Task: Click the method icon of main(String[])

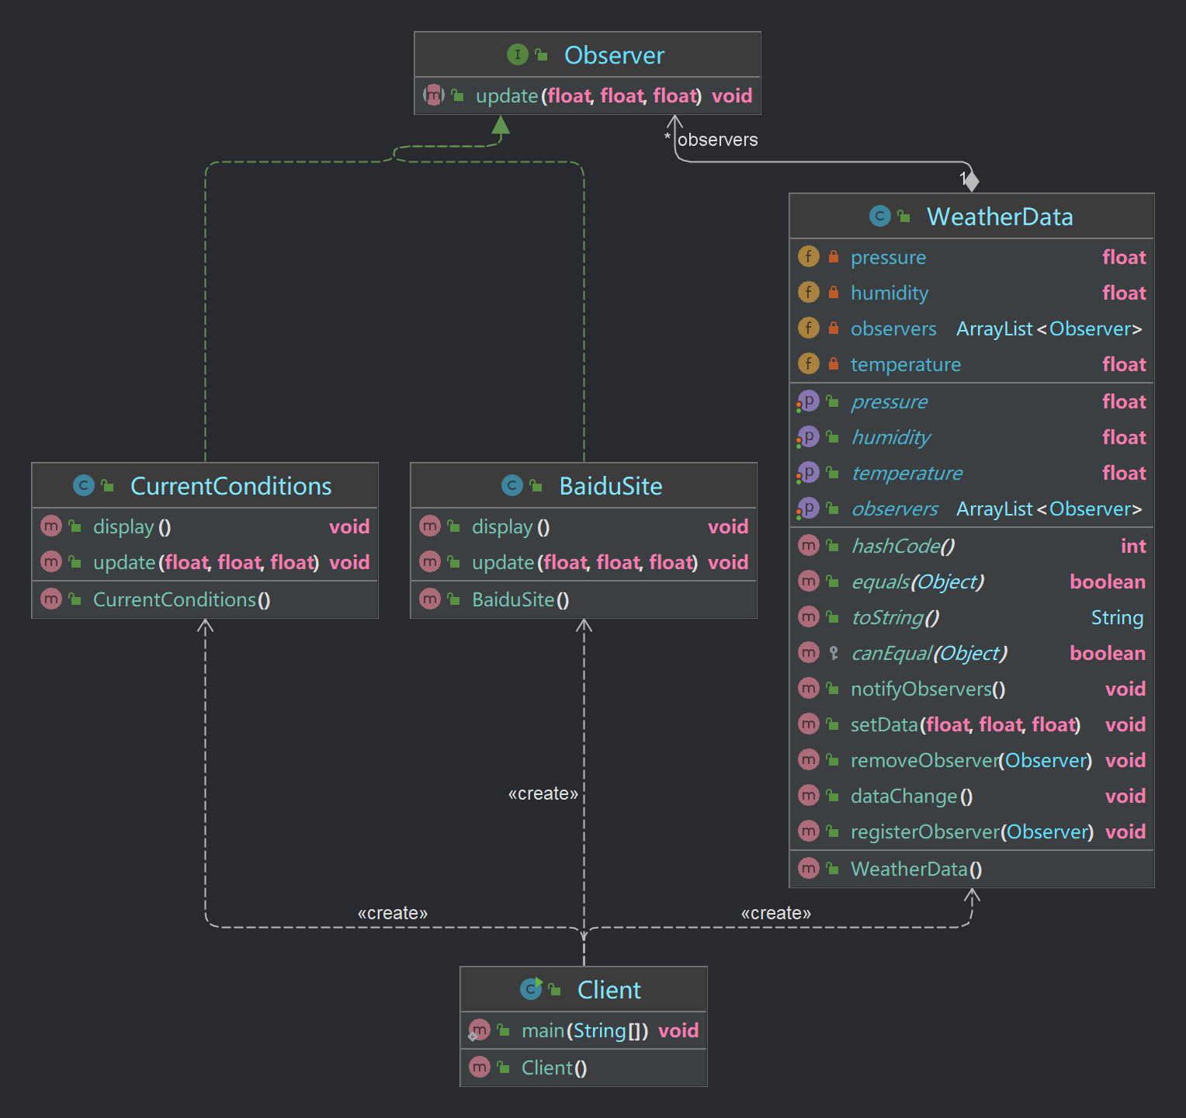Action: (479, 1030)
